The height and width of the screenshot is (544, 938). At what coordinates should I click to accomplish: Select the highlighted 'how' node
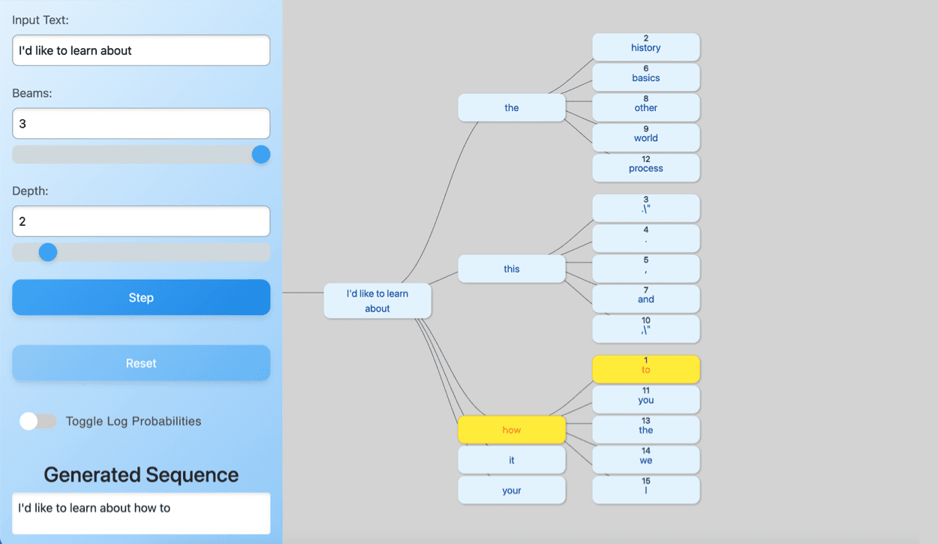(511, 430)
